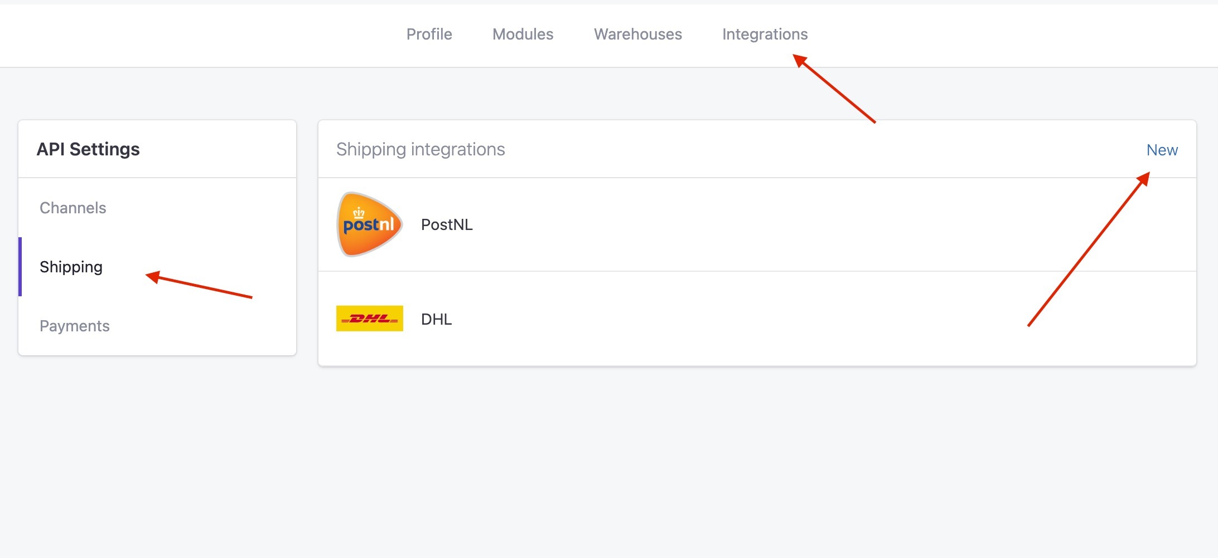Screen dimensions: 1218x558
Task: Open Payments in API Settings
Action: click(x=74, y=326)
